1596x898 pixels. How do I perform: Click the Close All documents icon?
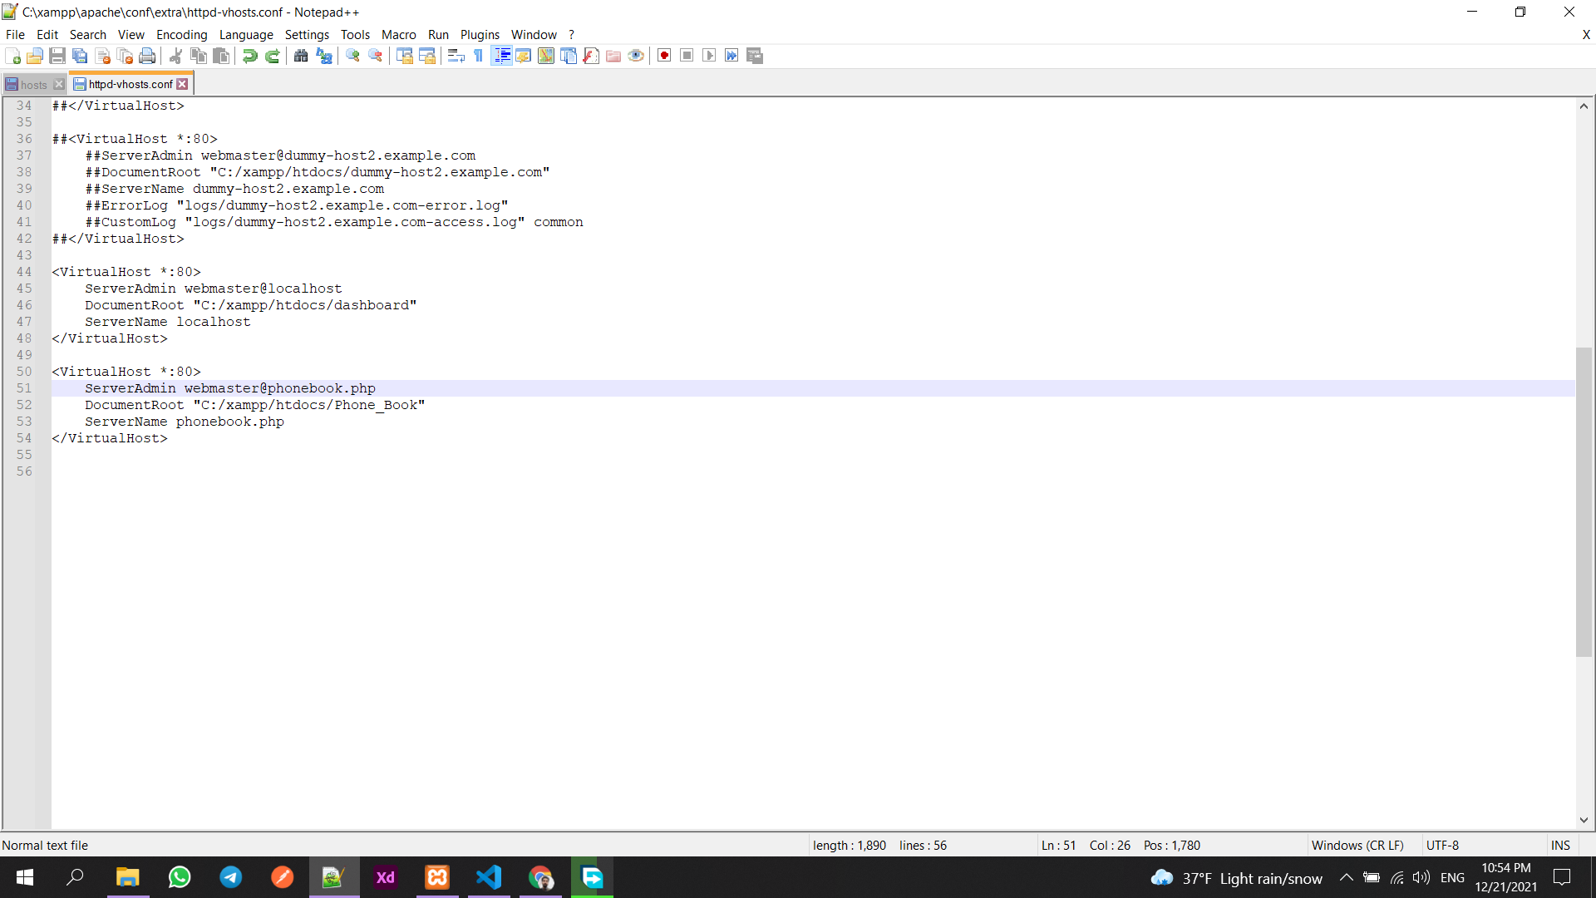[125, 56]
